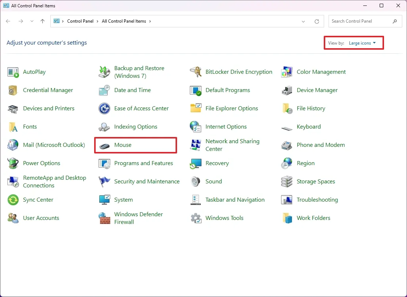Open Windows Defender Firewall
The image size is (407, 297).
[139, 218]
